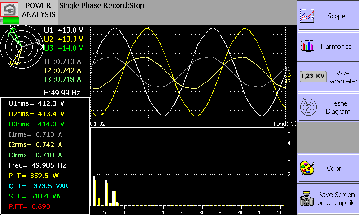Viewport: 359px width, 215px height.
Task: Open Harmonics bar chart icon
Action: pos(307,46)
